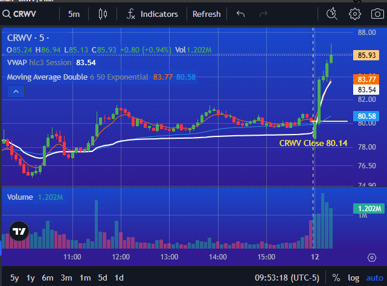
Task: Open timezone menu showing 09:53:18 (UTC-5)
Action: [x=287, y=278]
